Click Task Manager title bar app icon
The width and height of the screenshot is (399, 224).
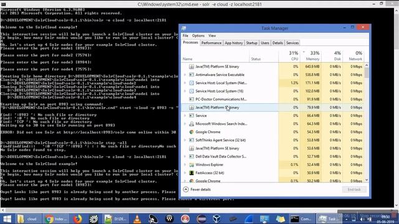tap(184, 28)
